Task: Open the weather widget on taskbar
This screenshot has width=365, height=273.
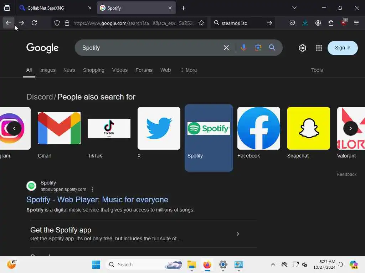Action: (11, 264)
